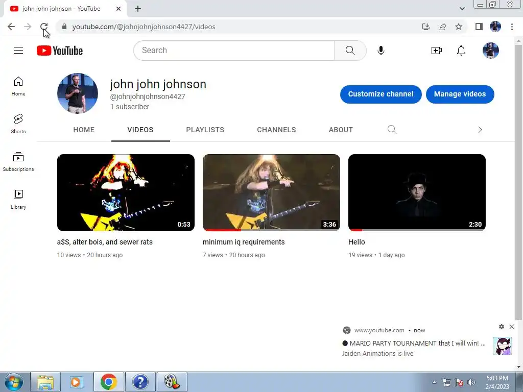Open the CHANNELS tab
Screen dimensions: 523x392
click(x=276, y=130)
